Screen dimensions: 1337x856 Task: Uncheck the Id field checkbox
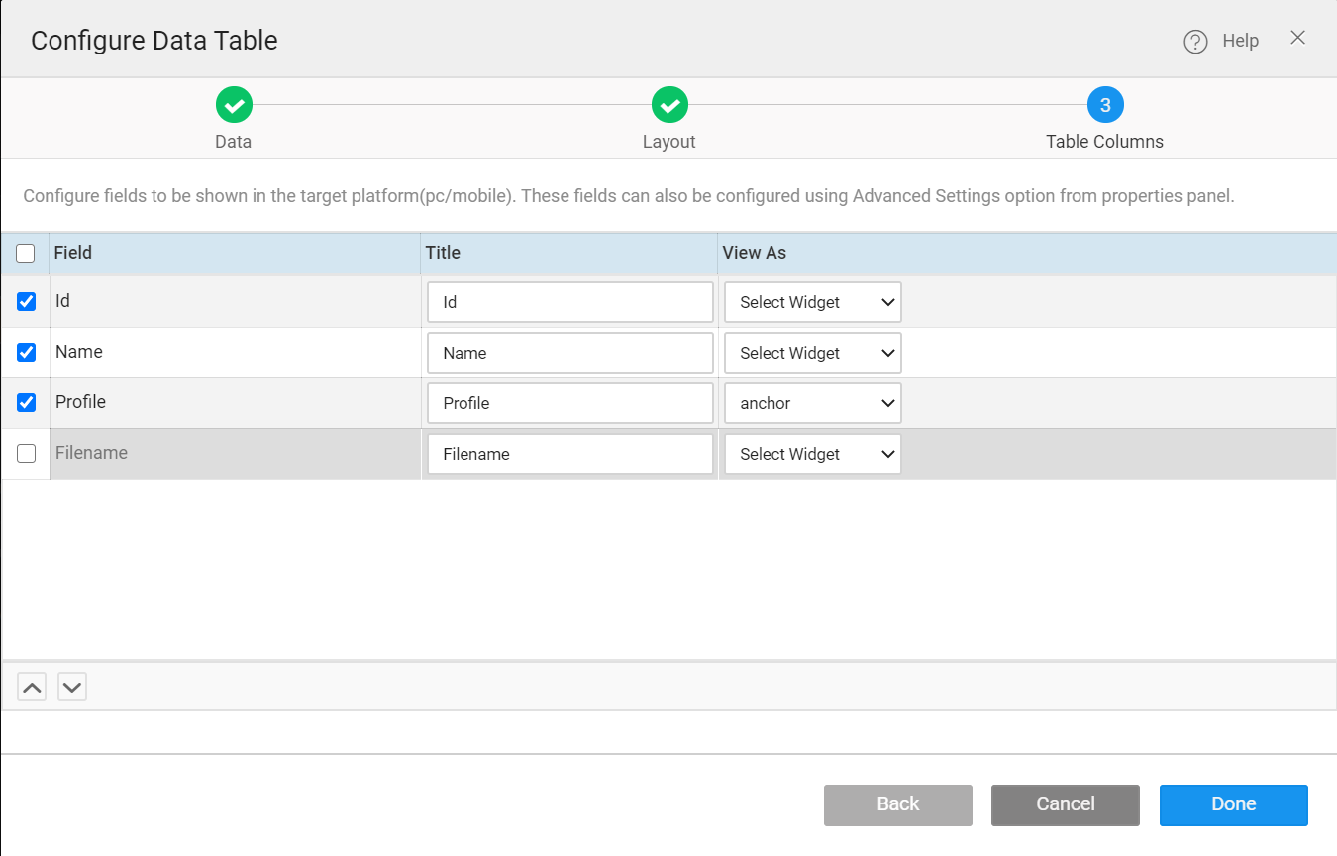pyautogui.click(x=27, y=302)
